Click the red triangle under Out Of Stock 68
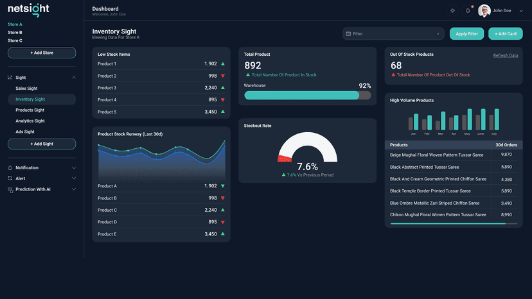Screen dimensions: 532x299 pyautogui.click(x=393, y=74)
